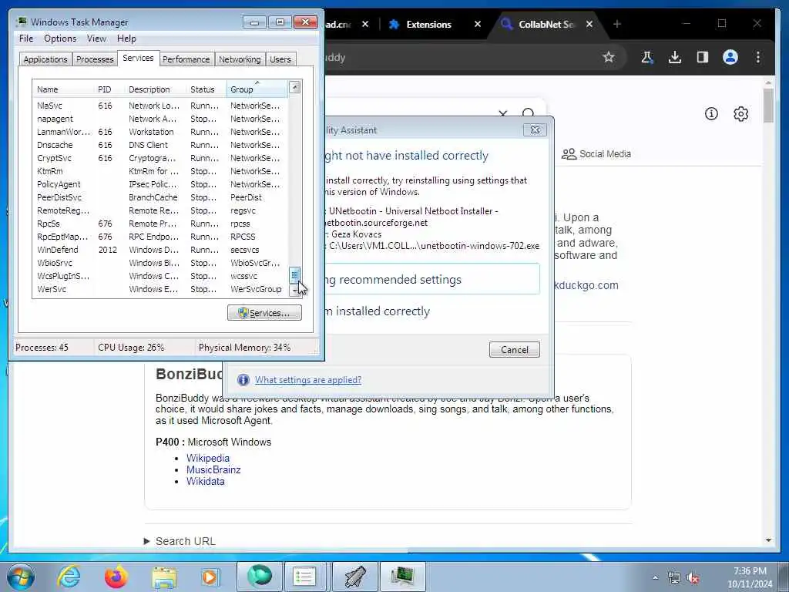Close the Extensions tab
This screenshot has width=789, height=592.
pyautogui.click(x=478, y=24)
